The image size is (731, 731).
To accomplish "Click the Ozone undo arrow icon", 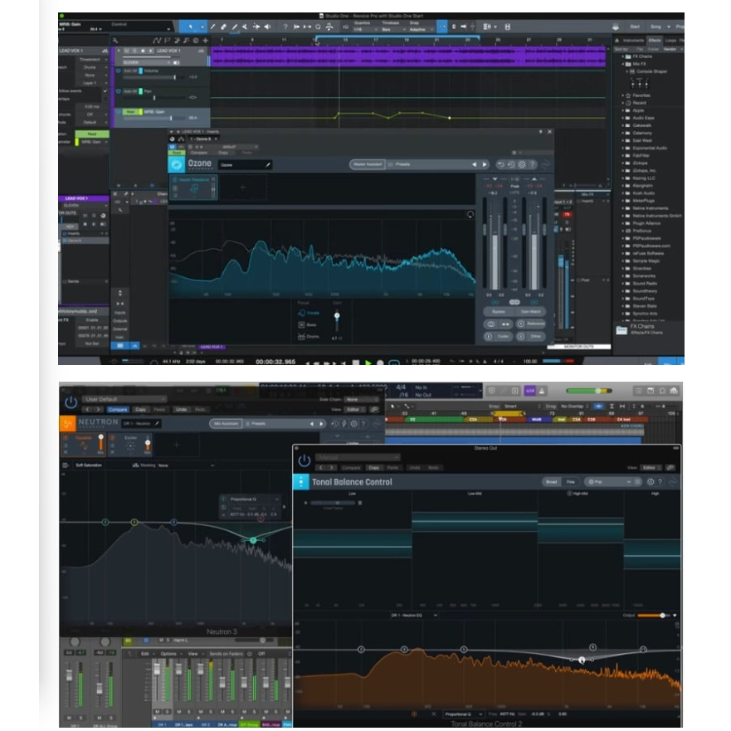I will (500, 164).
